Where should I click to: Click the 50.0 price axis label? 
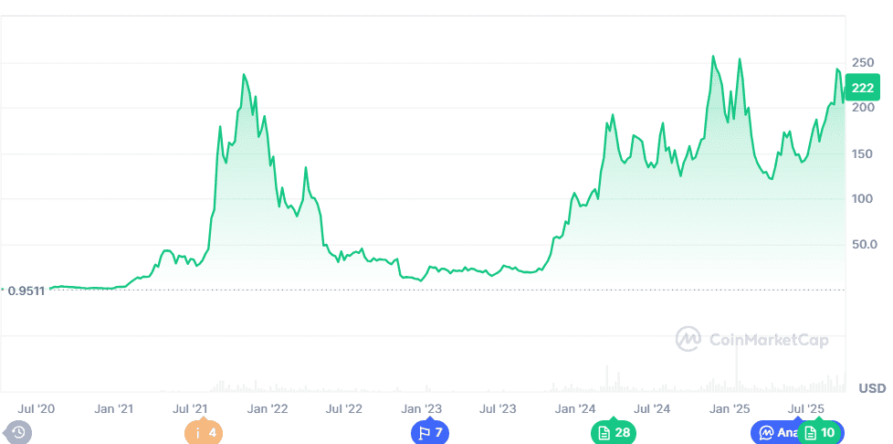coord(862,245)
